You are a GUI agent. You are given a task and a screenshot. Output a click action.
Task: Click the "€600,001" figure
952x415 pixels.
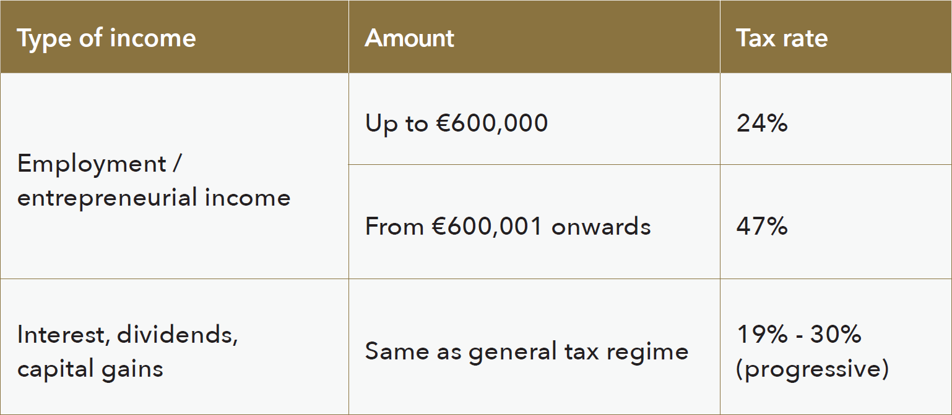tap(487, 227)
